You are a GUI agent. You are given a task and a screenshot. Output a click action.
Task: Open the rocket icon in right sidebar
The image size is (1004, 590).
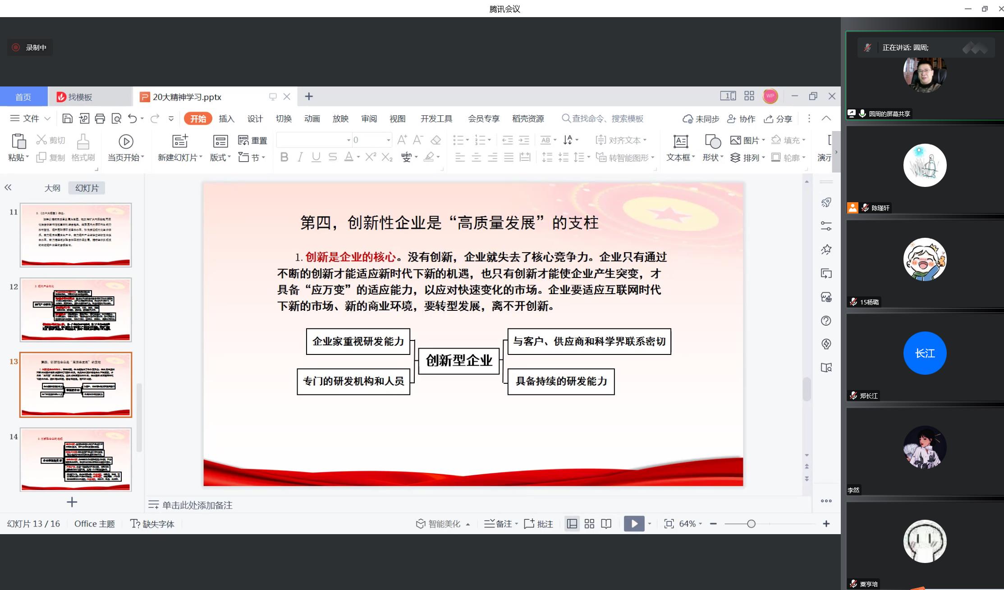(x=826, y=203)
